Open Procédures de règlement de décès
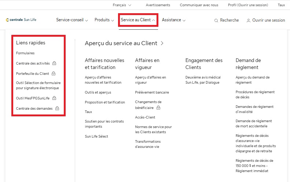This screenshot has height=182, width=290. pos(255,94)
